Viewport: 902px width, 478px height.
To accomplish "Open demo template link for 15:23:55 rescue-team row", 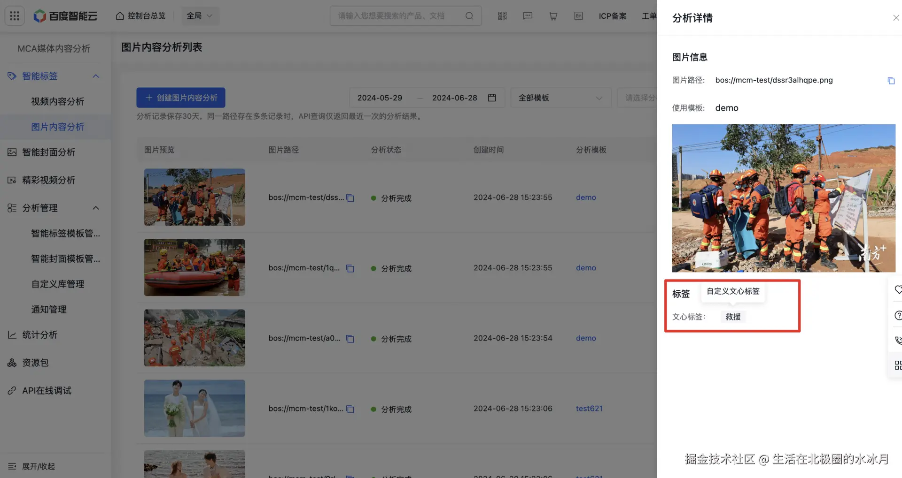I will [586, 197].
